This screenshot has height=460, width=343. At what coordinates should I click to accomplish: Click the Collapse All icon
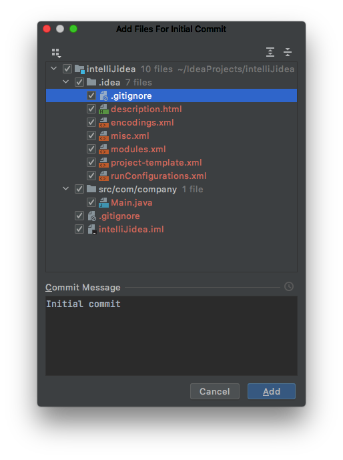pos(288,52)
